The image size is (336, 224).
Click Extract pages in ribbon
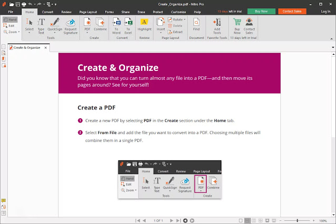click(175, 32)
